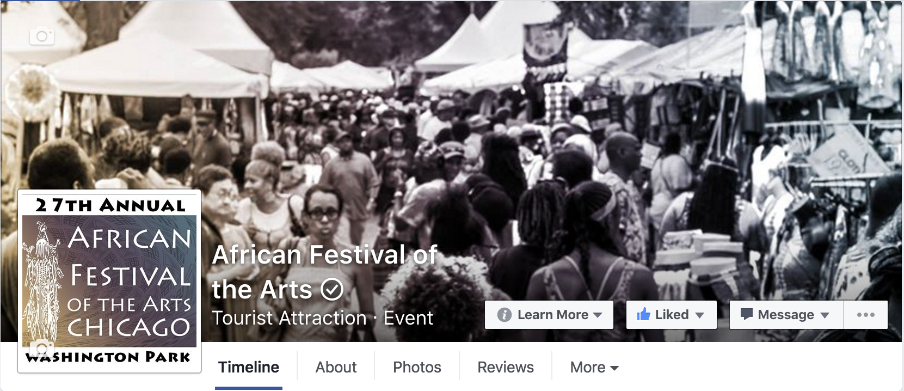The height and width of the screenshot is (391, 904).
Task: Click the Tourist Attraction category link
Action: pyautogui.click(x=290, y=318)
